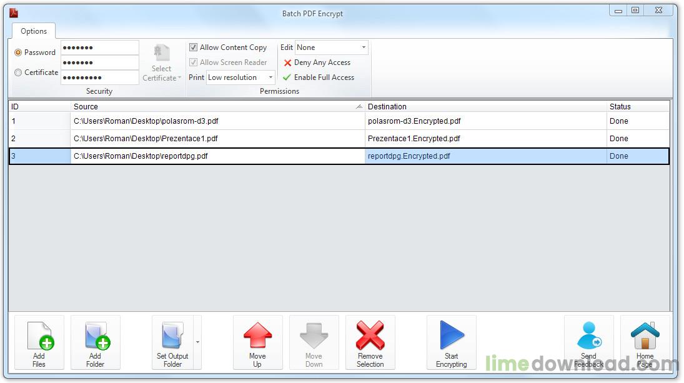The width and height of the screenshot is (684, 383).
Task: Switch to the Options tab
Action: pyautogui.click(x=34, y=31)
